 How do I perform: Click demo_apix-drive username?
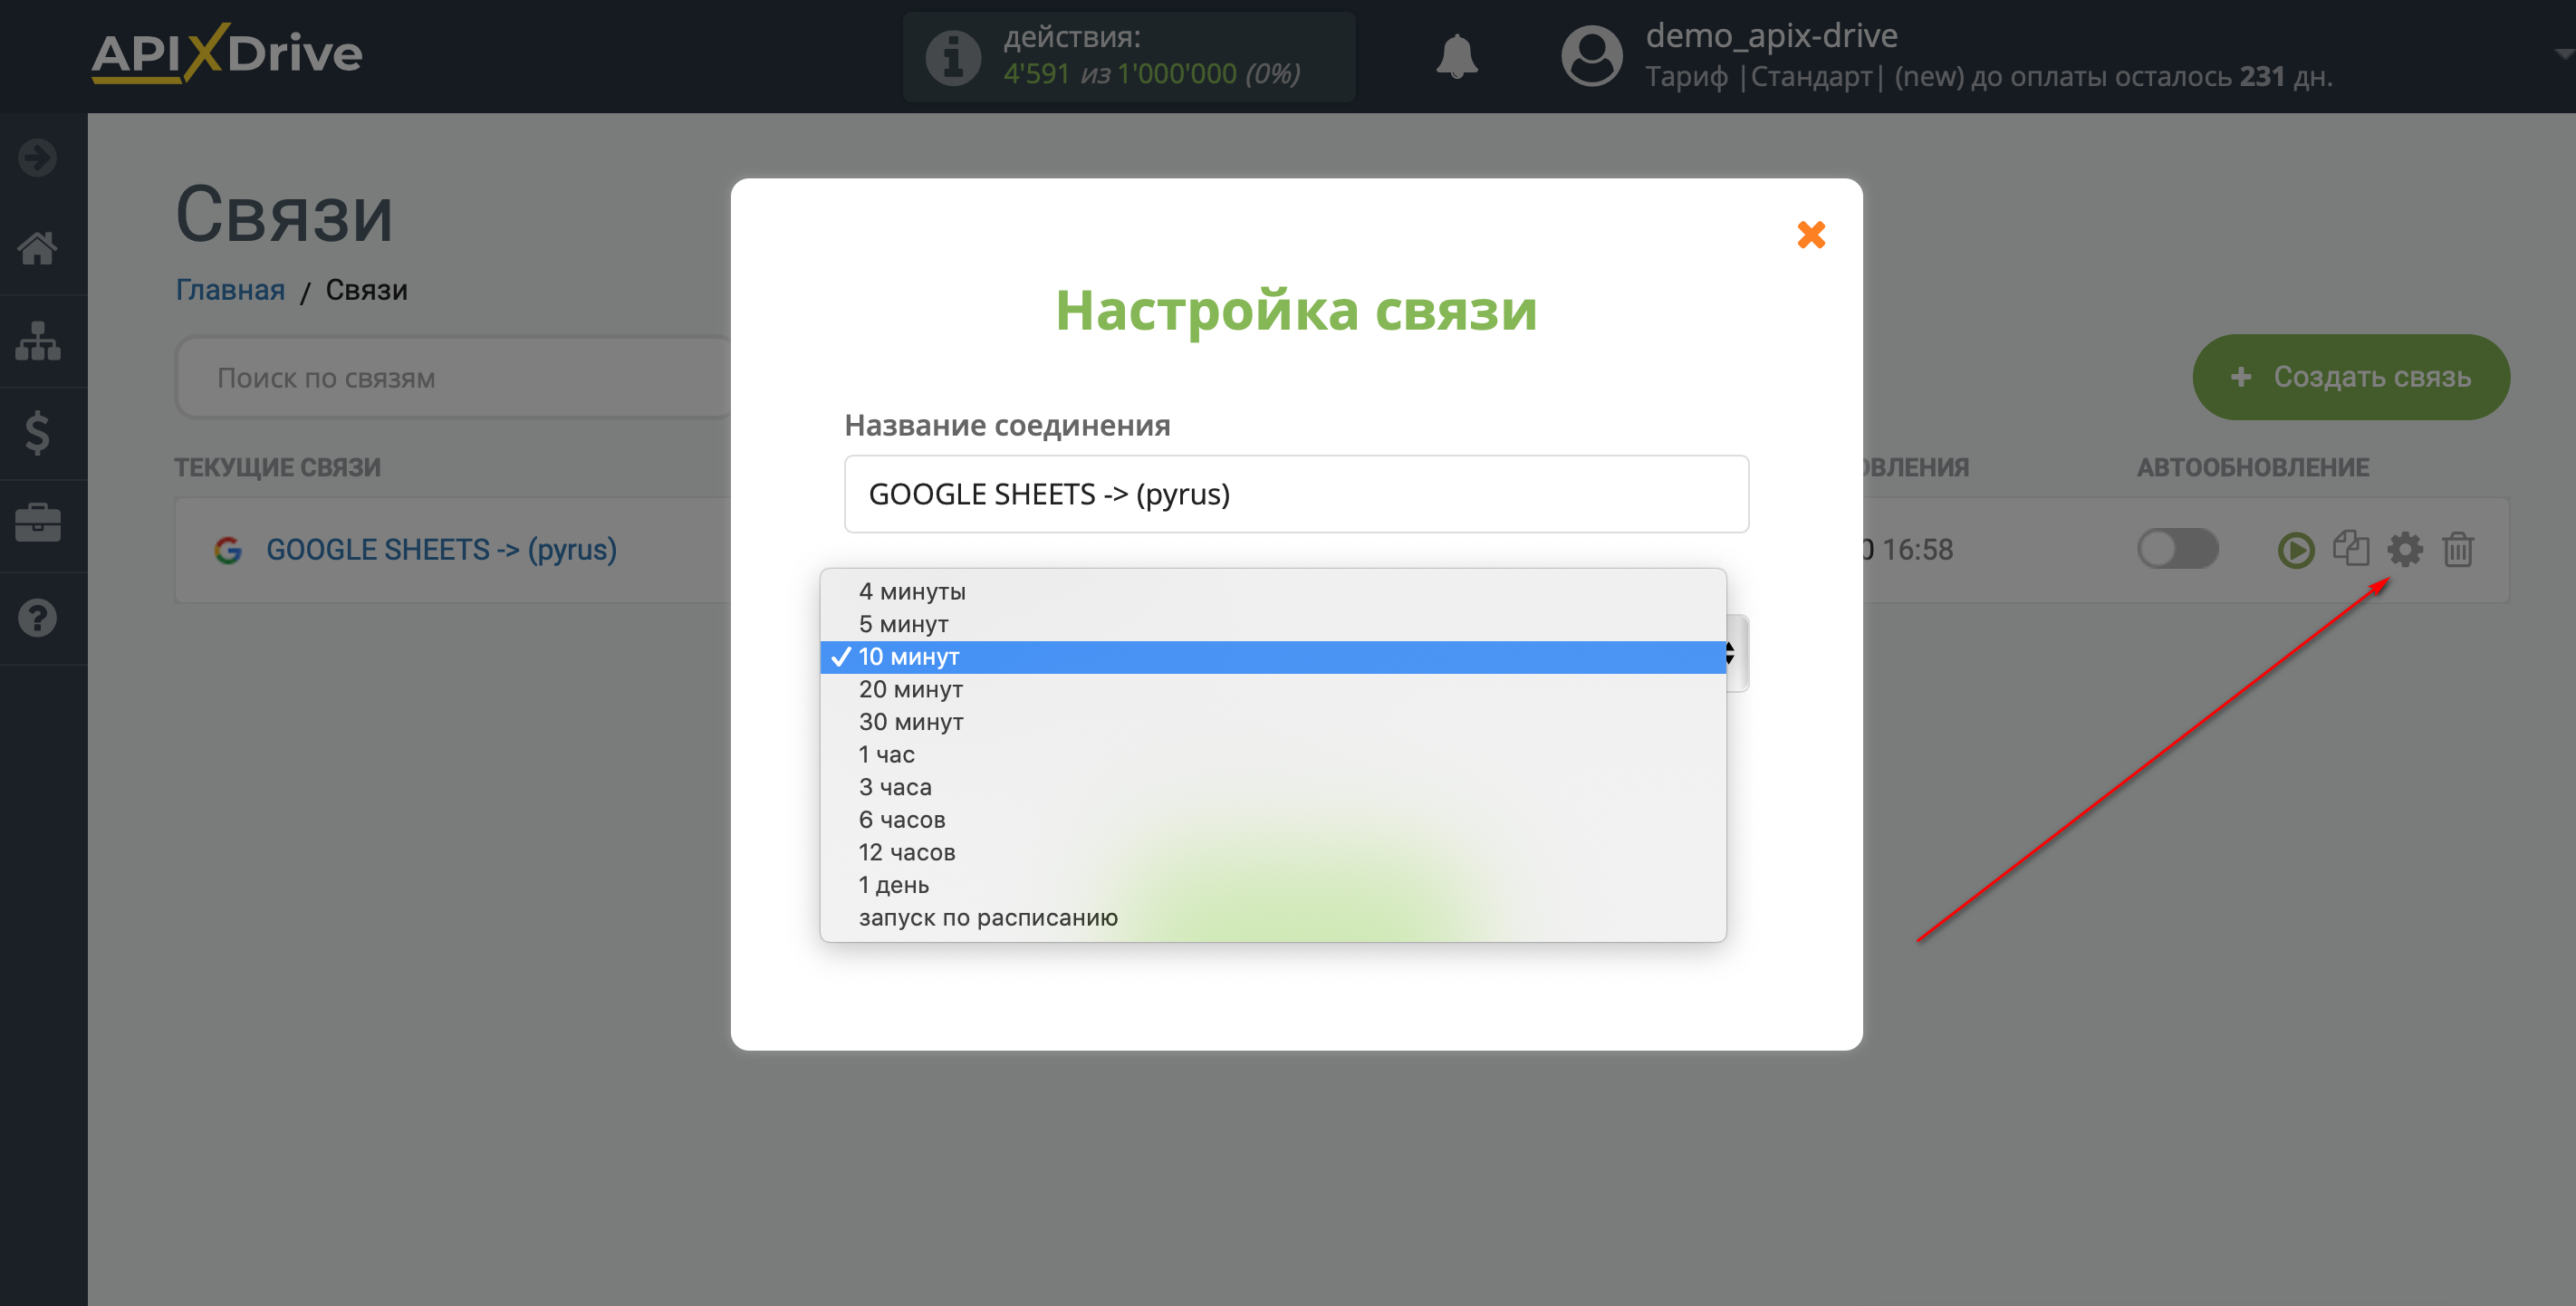(1771, 35)
